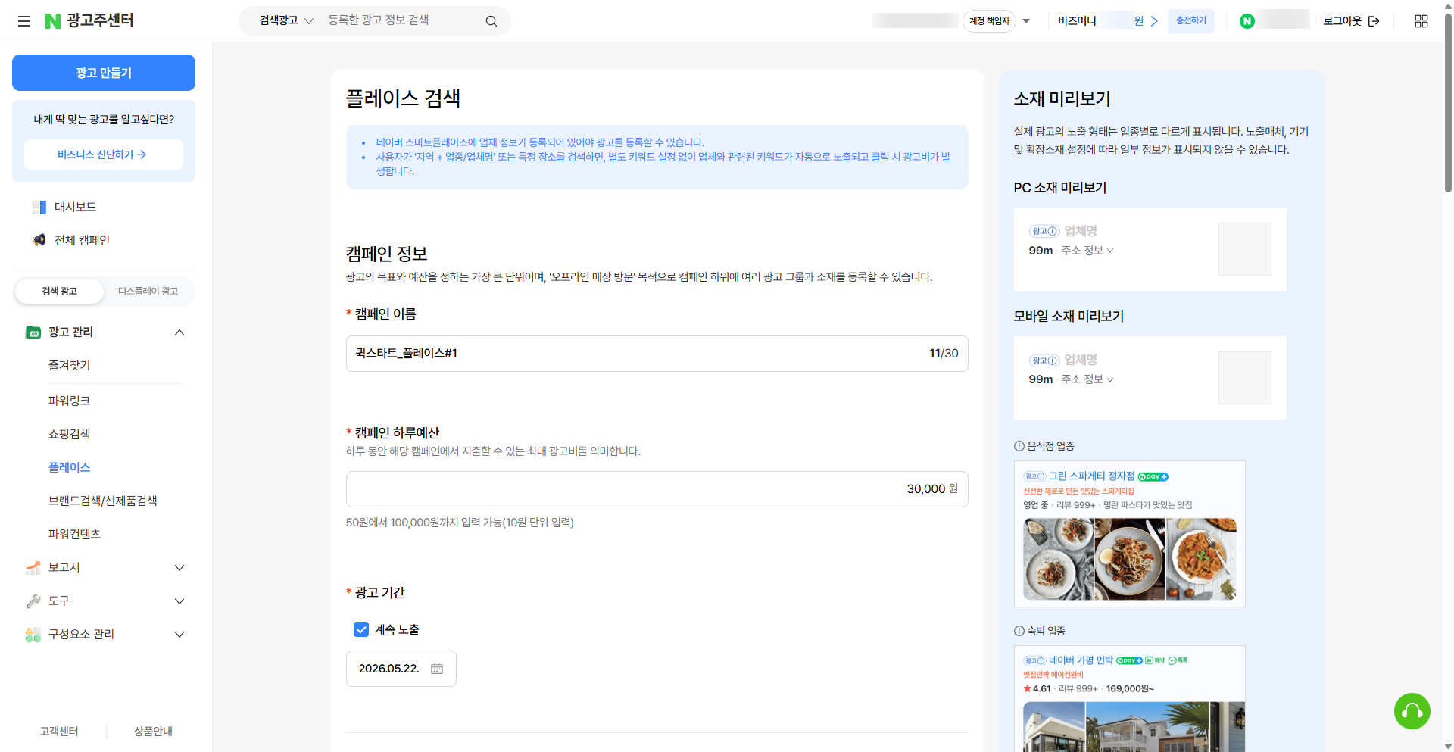Click the 캠페인 하루예산 input field
Screen dimensions: 1454x752
tap(657, 489)
